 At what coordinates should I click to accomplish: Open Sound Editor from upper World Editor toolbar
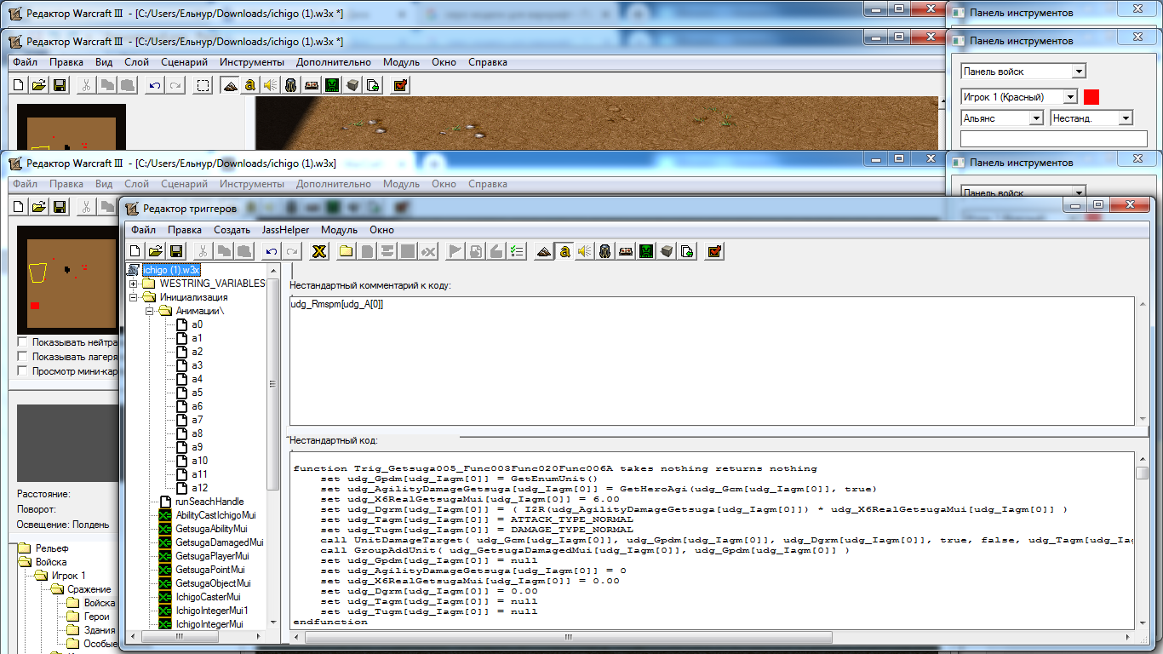tap(271, 85)
